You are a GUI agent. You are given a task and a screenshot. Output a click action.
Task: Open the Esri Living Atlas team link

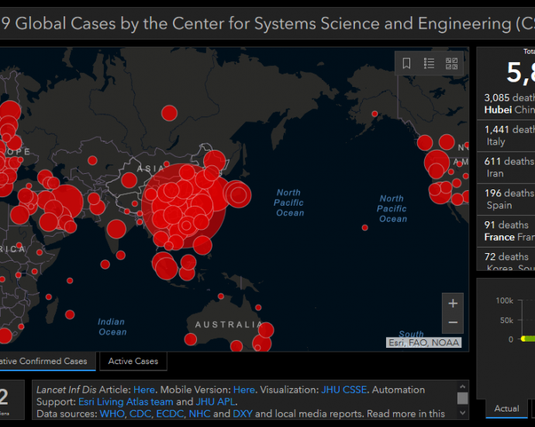tap(126, 401)
